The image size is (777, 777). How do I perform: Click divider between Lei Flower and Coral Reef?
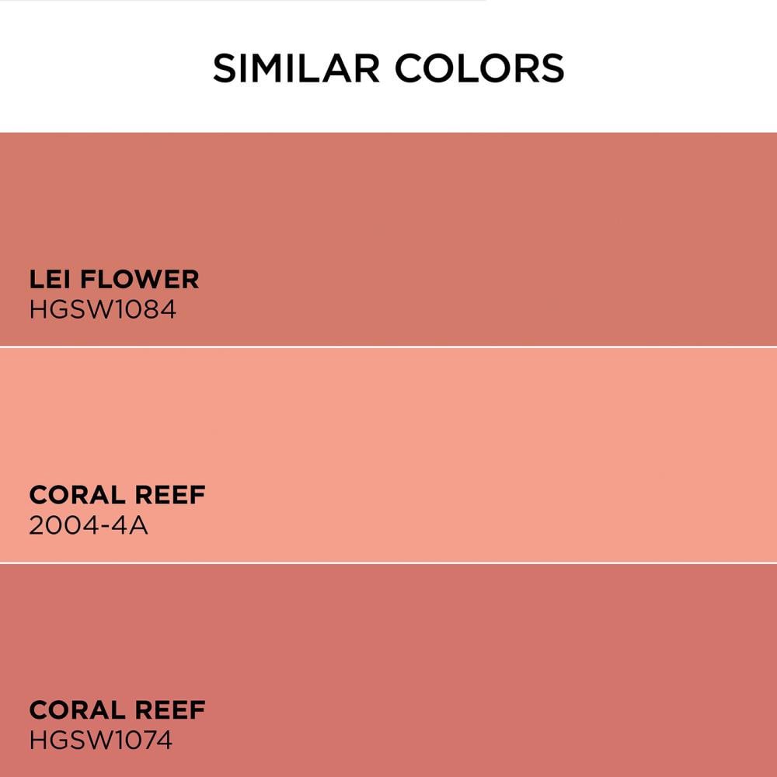coord(388,347)
